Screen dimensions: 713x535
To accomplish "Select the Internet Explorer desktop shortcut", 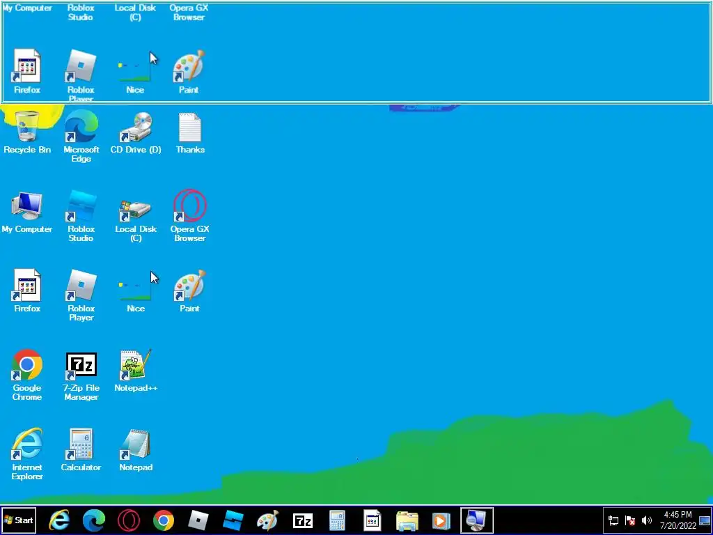I will tap(27, 454).
